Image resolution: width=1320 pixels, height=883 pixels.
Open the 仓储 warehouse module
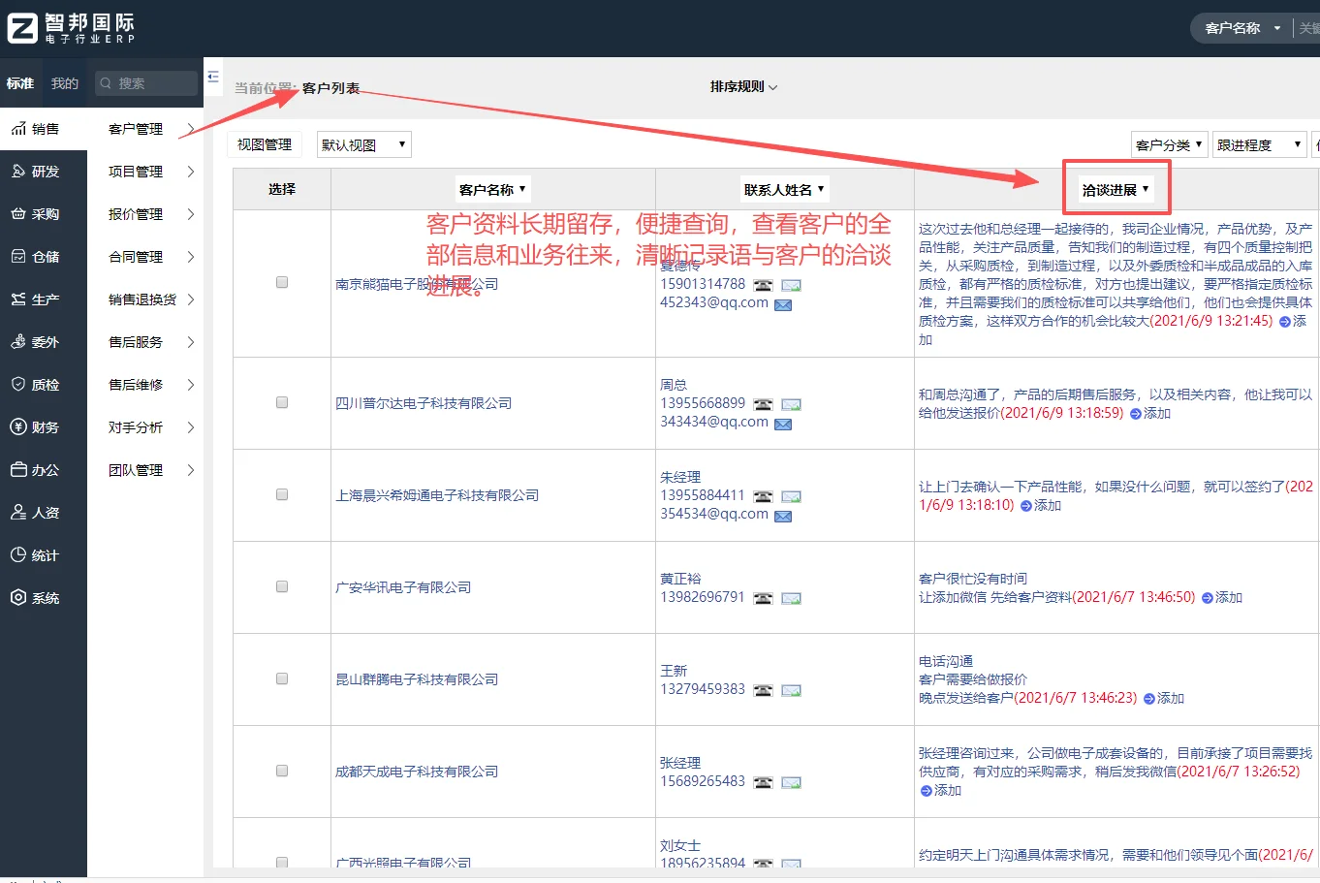(x=44, y=257)
